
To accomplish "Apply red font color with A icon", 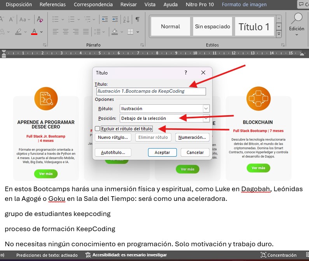I will [34, 31].
